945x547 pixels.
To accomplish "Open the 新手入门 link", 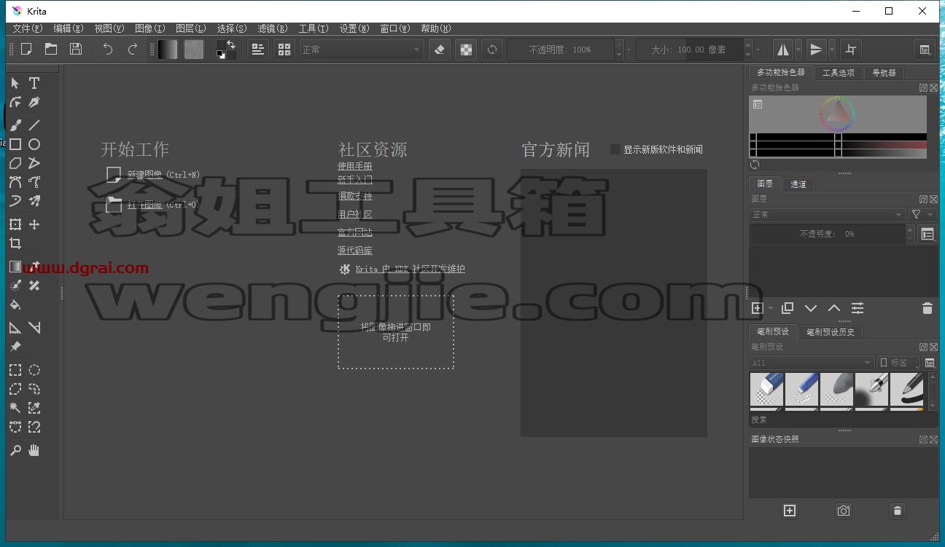I will [x=355, y=179].
